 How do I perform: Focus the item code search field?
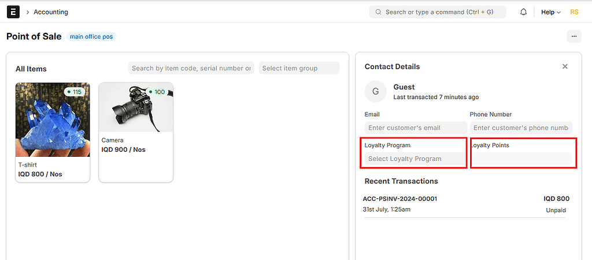click(191, 68)
